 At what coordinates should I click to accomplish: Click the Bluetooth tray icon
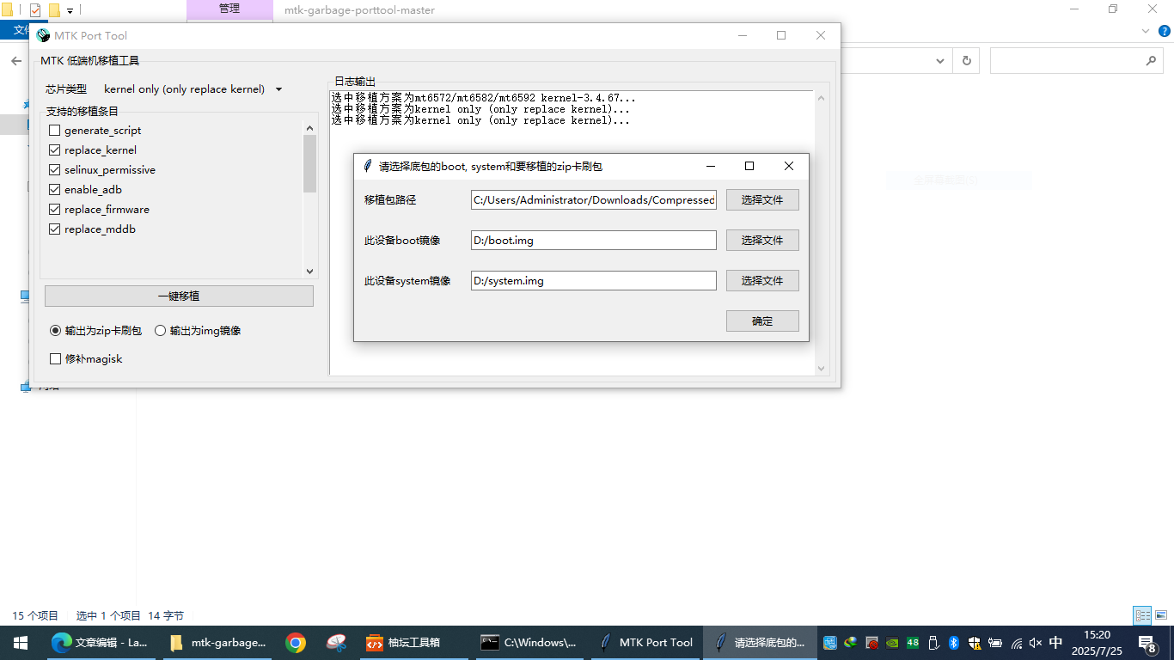click(x=953, y=643)
